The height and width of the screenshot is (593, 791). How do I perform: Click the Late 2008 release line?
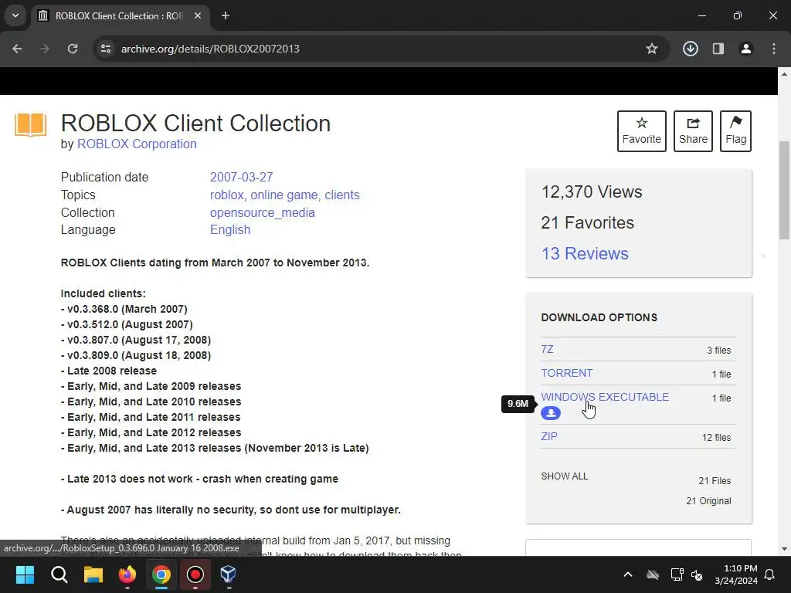108,371
